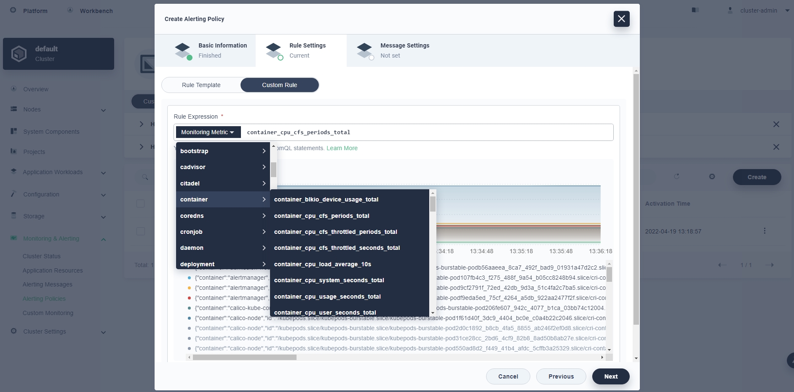This screenshot has height=392, width=794.
Task: Click the refresh icon beside the Create button
Action: 676,177
